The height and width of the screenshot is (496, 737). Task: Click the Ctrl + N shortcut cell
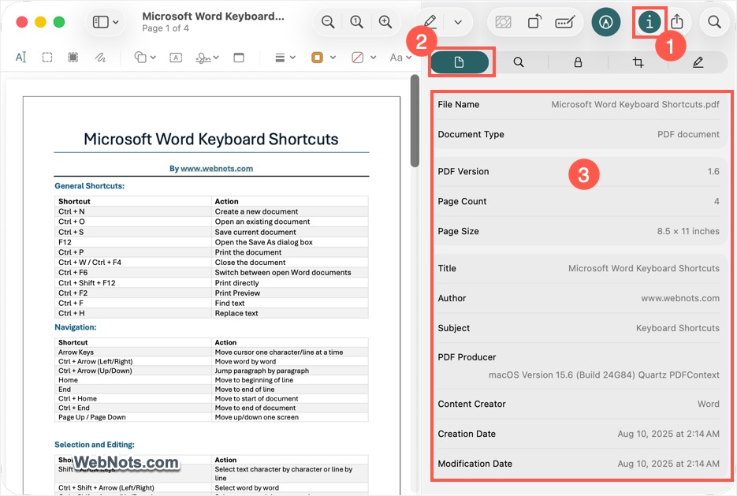(x=133, y=211)
